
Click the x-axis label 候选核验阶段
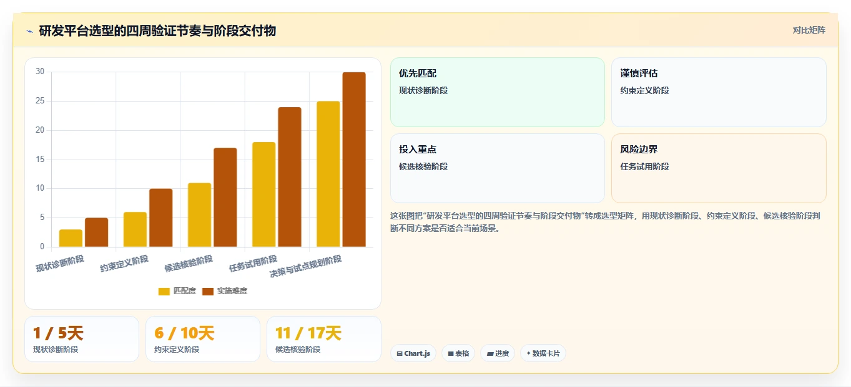(x=189, y=264)
